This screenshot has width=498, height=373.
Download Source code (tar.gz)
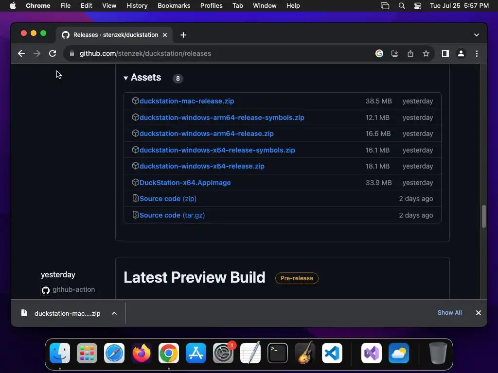pyautogui.click(x=172, y=215)
